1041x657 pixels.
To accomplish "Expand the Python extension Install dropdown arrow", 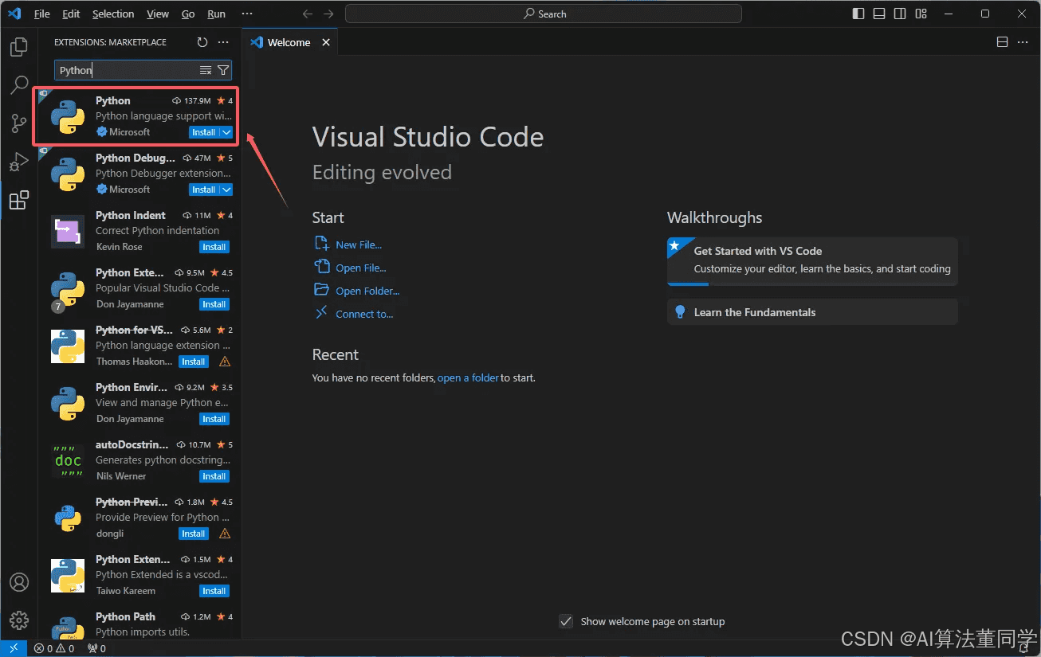I will click(x=226, y=132).
